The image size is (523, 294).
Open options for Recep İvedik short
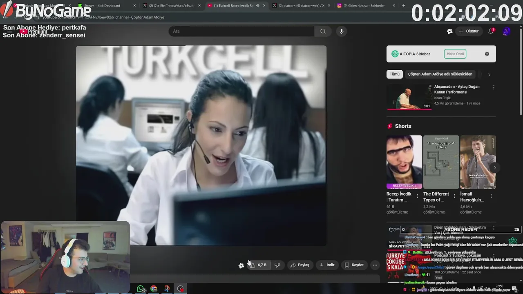tap(417, 196)
